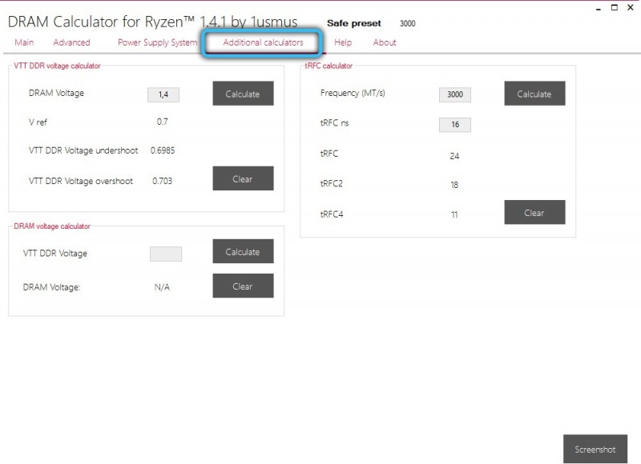The width and height of the screenshot is (641, 464).
Task: Focus the Frequency (MT/s) input field
Action: point(454,94)
